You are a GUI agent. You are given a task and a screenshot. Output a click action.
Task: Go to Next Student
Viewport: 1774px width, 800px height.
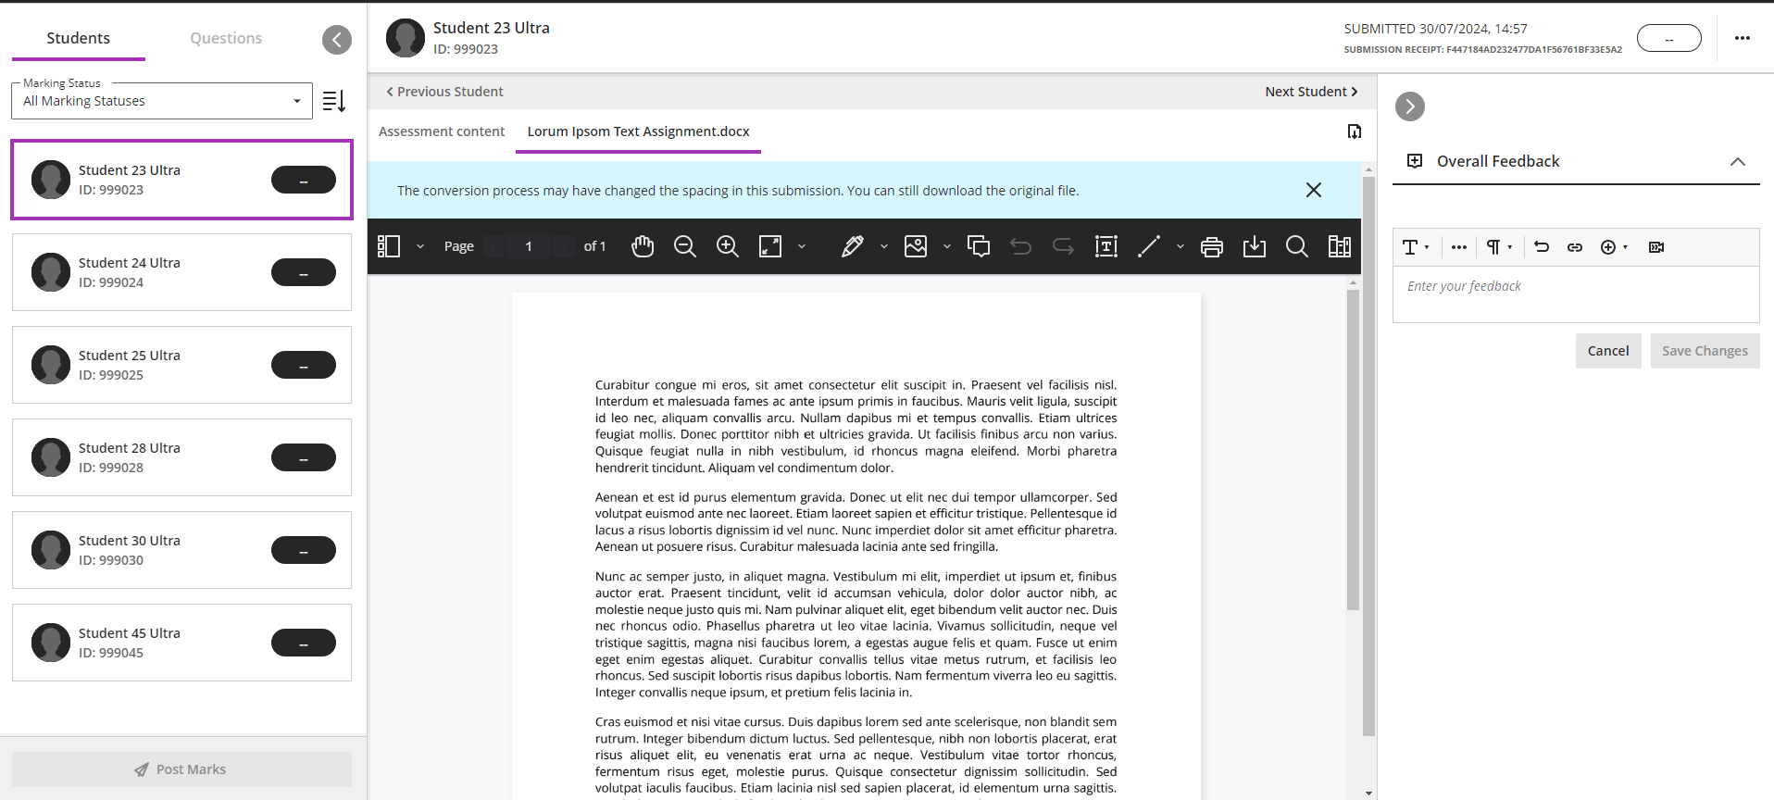click(x=1310, y=92)
